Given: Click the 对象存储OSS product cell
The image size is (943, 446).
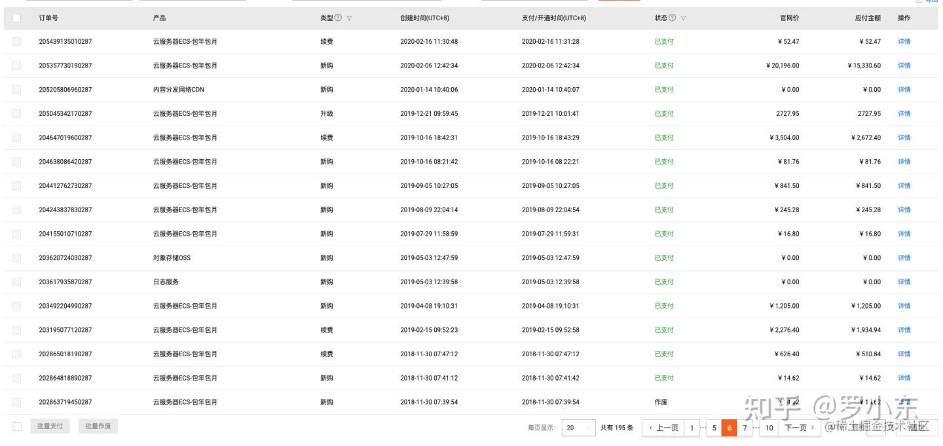Looking at the screenshot, I should (172, 257).
